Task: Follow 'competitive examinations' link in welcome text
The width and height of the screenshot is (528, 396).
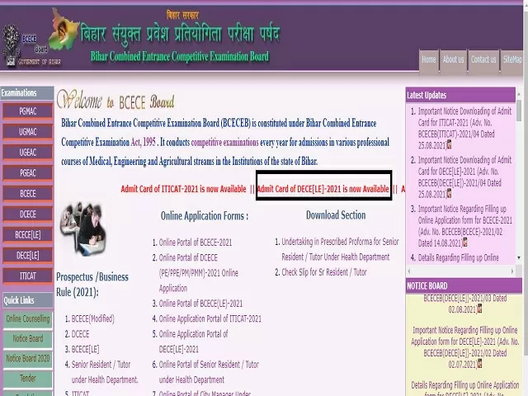Action: [225, 143]
